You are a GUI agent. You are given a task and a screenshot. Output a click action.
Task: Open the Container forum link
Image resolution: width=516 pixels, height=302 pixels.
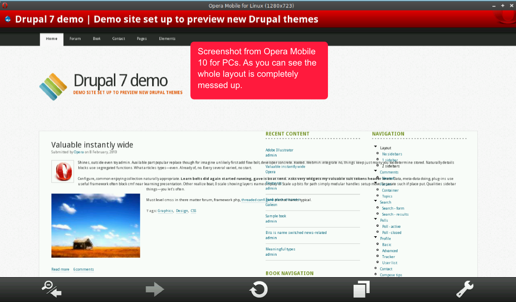(x=390, y=190)
